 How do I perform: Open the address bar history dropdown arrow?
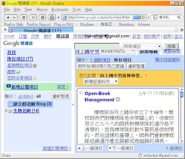pyautogui.click(x=149, y=17)
